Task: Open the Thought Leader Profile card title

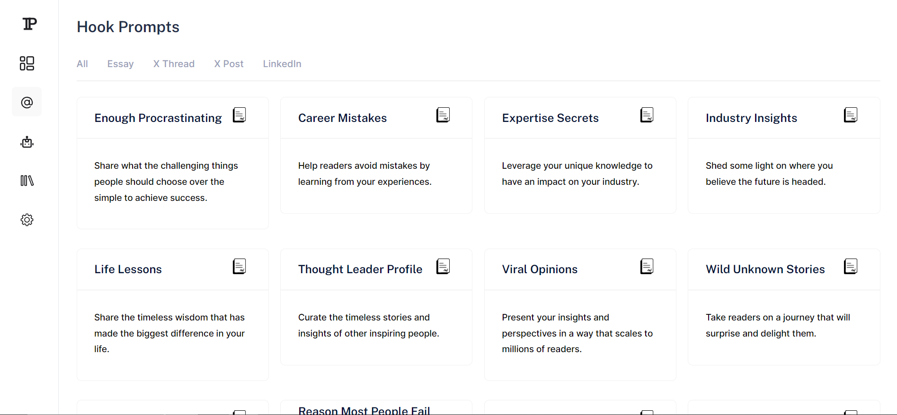Action: coord(360,269)
